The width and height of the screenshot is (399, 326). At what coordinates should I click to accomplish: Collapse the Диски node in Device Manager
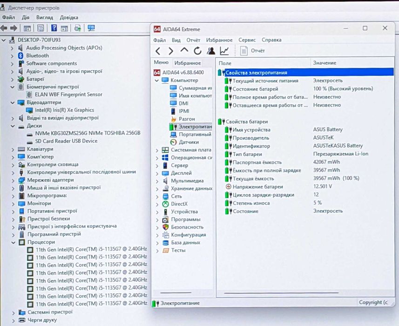tap(13, 126)
